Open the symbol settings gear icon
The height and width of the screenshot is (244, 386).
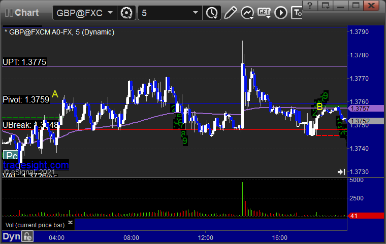pyautogui.click(x=126, y=13)
